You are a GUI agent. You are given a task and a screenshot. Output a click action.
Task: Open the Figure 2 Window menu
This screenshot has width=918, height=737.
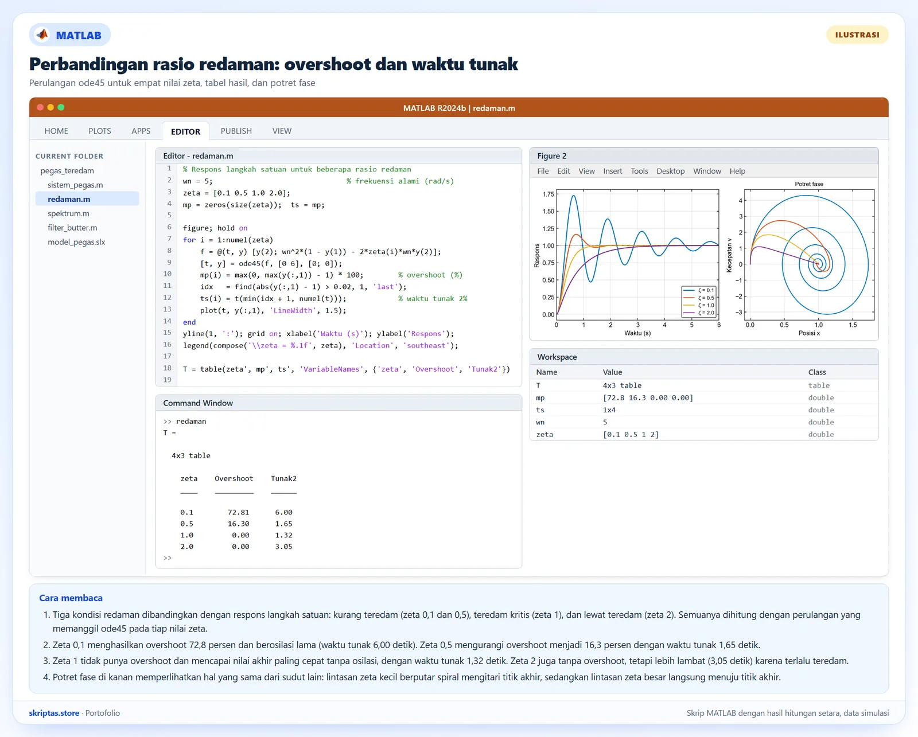(x=707, y=171)
